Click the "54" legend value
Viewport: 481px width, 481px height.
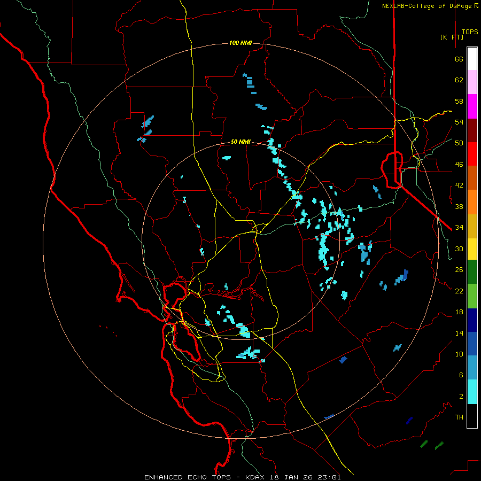coord(459,122)
